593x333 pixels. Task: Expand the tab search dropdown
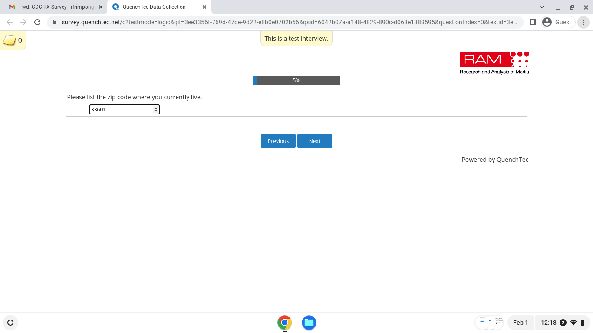542,7
